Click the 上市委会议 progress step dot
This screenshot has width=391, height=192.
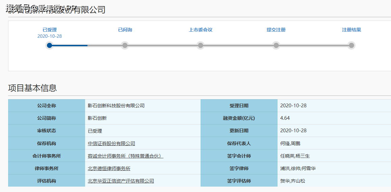(x=200, y=45)
